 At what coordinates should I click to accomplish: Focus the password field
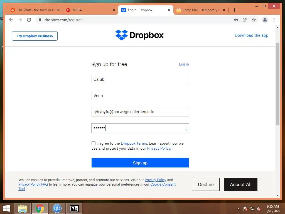coord(140,128)
